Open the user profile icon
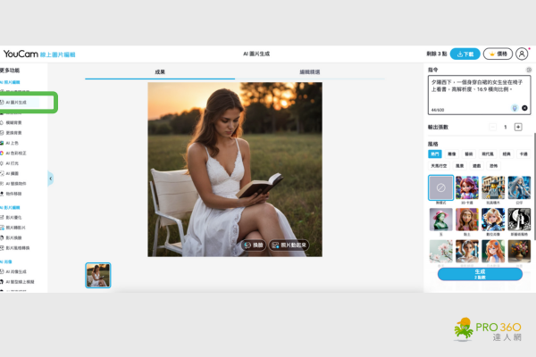The height and width of the screenshot is (357, 536). pos(522,54)
